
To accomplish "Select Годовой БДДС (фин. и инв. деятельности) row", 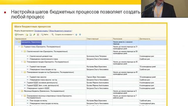I will (x=90, y=85).
